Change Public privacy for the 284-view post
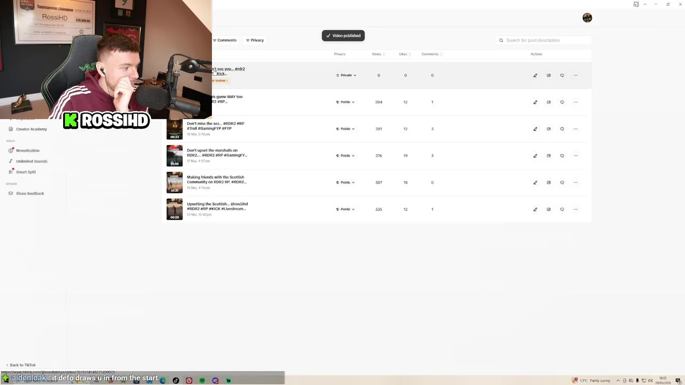Image resolution: width=685 pixels, height=385 pixels. pos(345,102)
